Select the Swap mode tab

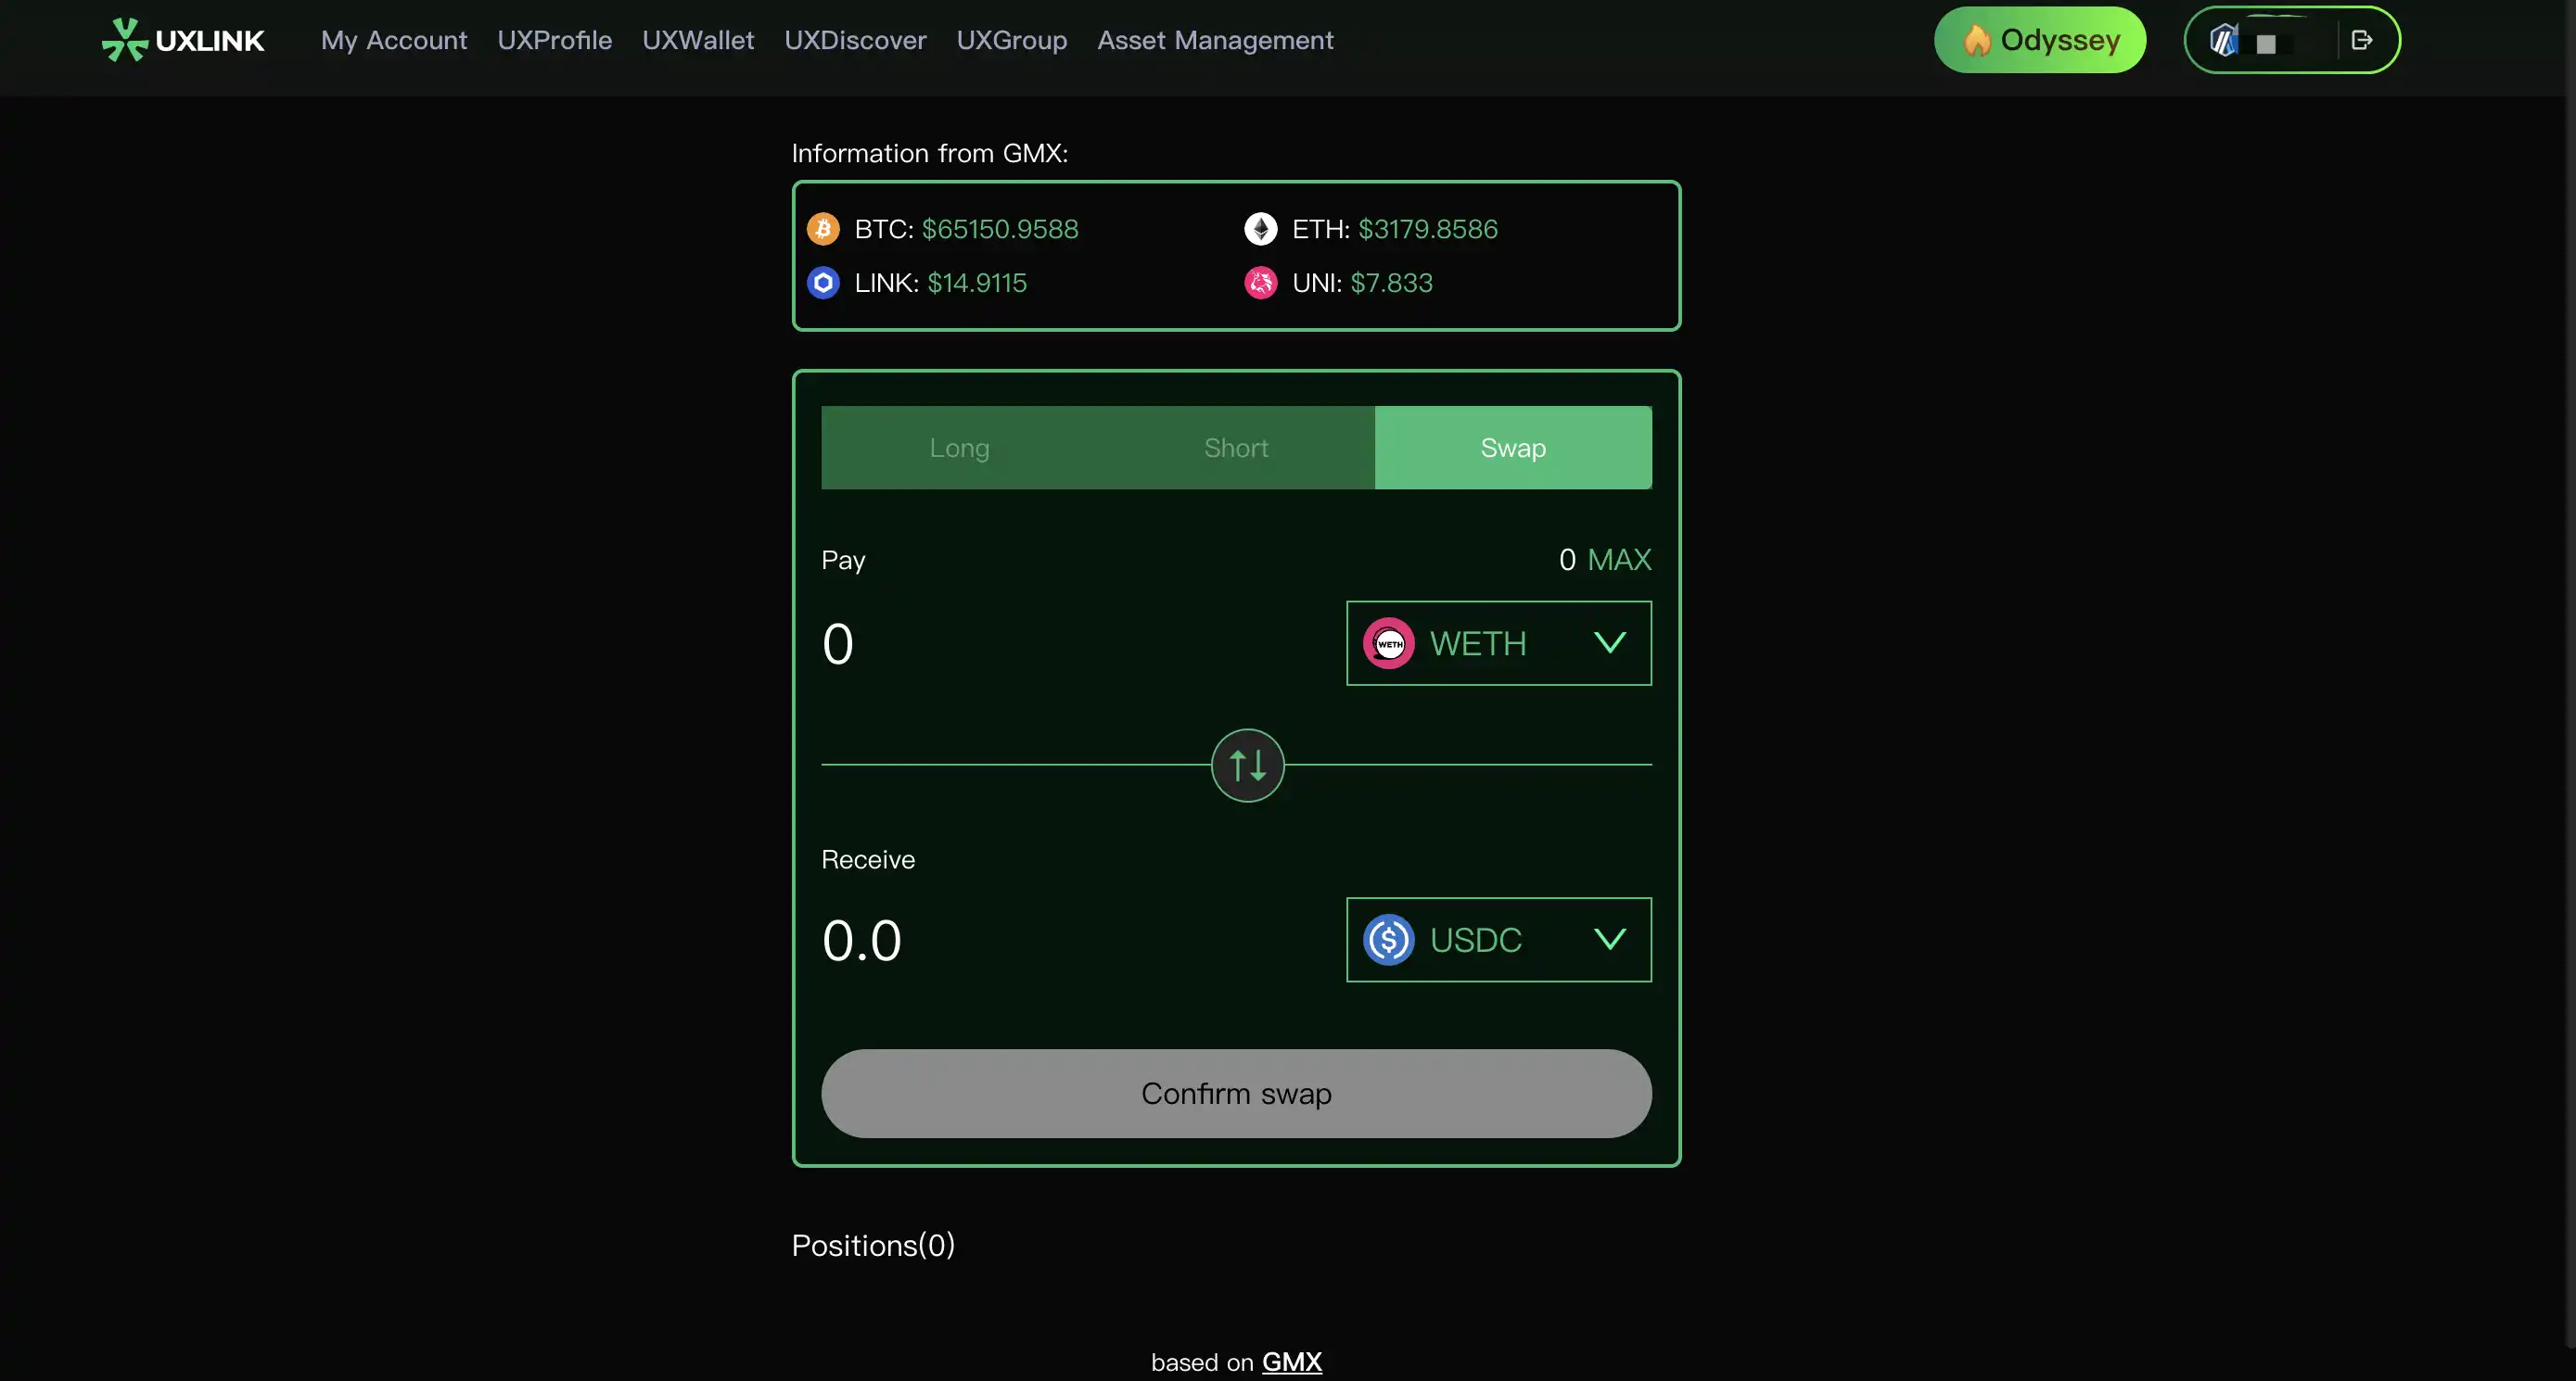(x=1512, y=448)
